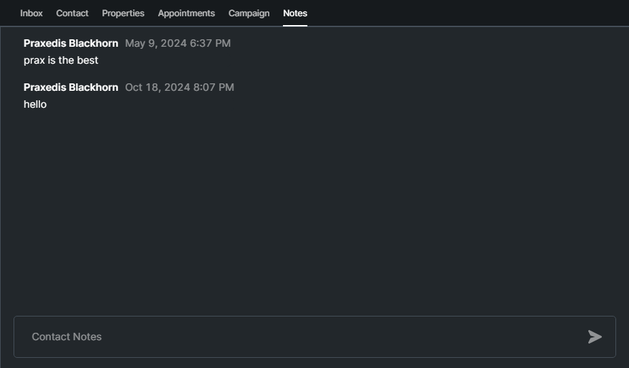Click the date "May 9, 2024"
Viewport: 629px width, 368px height.
155,43
